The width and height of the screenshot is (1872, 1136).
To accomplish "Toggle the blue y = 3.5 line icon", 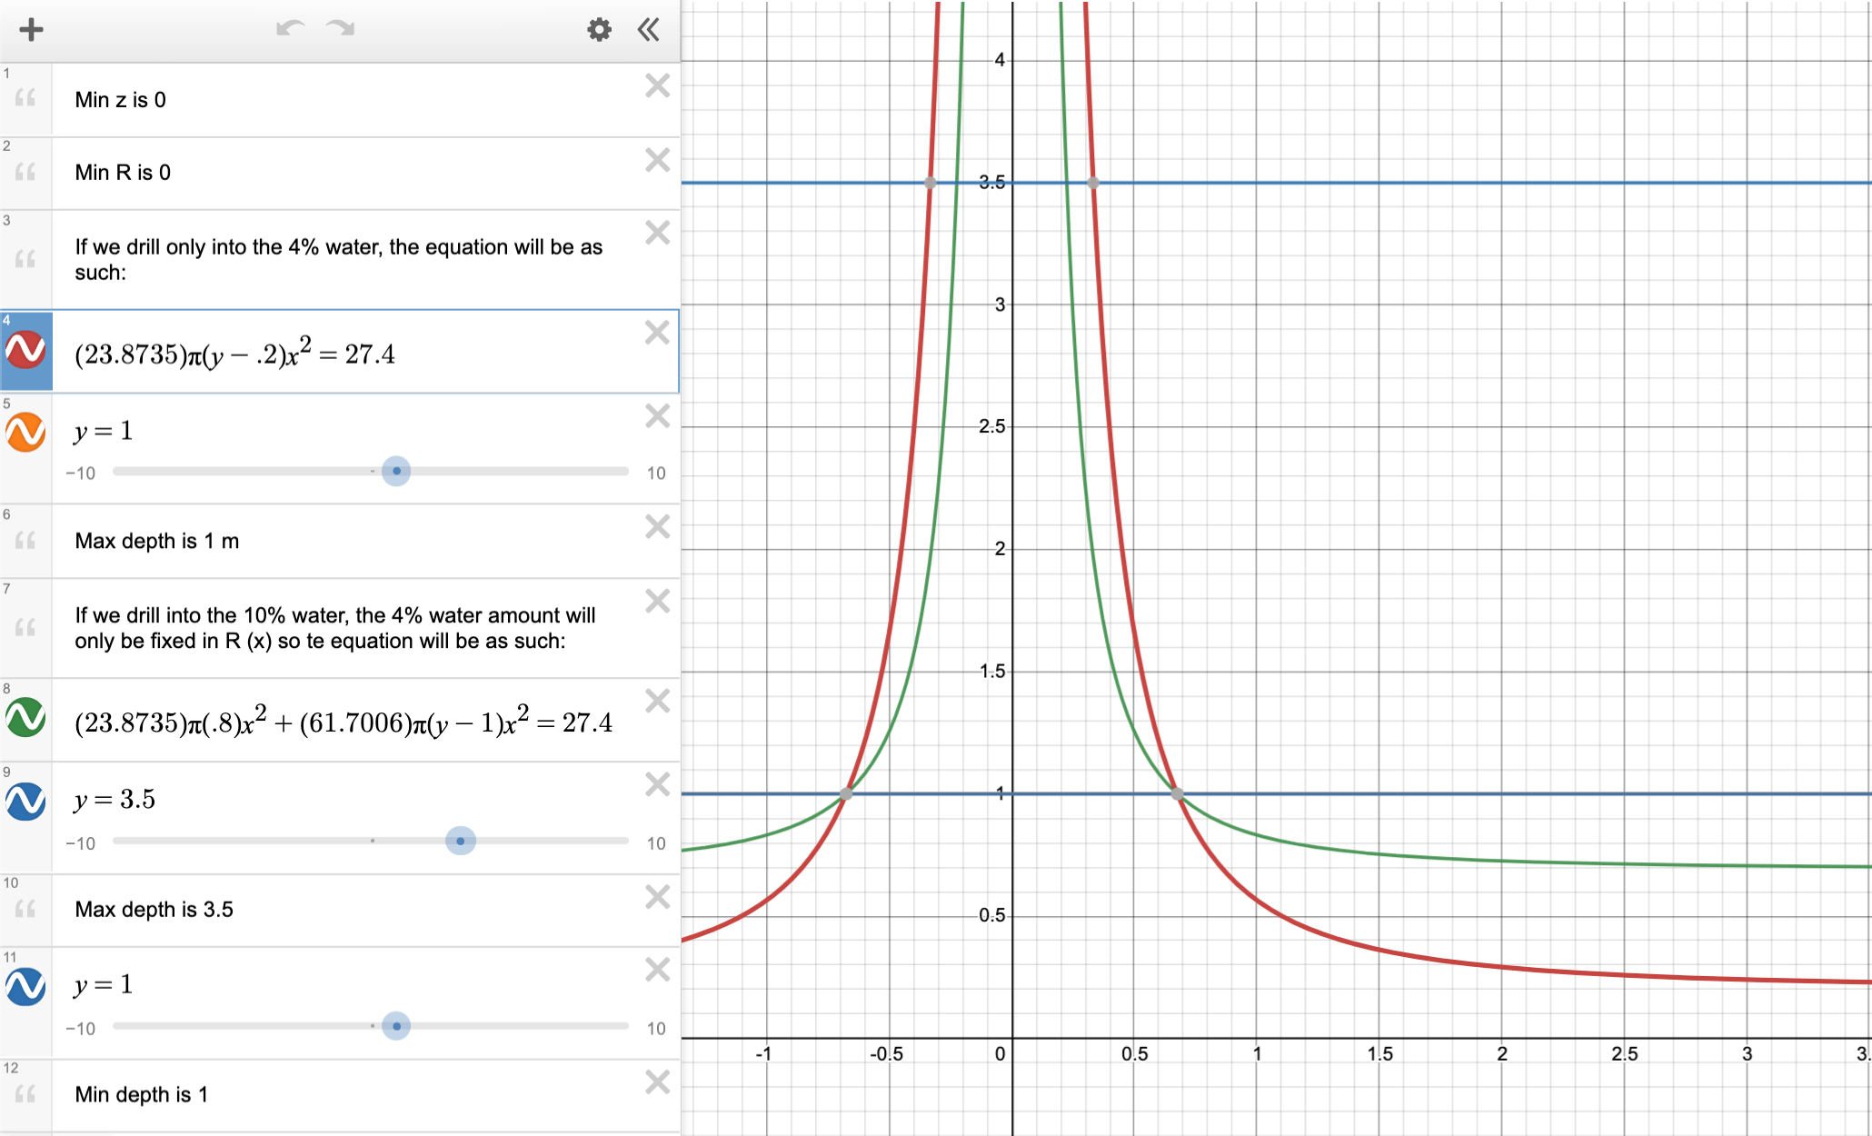I will [25, 801].
